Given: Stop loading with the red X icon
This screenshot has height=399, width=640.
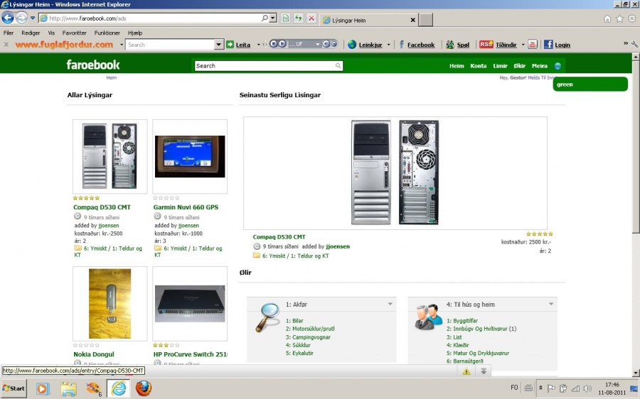Looking at the screenshot, I should [x=311, y=18].
